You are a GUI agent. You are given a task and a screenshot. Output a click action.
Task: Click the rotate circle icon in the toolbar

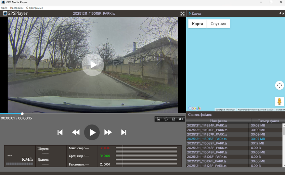(166, 119)
